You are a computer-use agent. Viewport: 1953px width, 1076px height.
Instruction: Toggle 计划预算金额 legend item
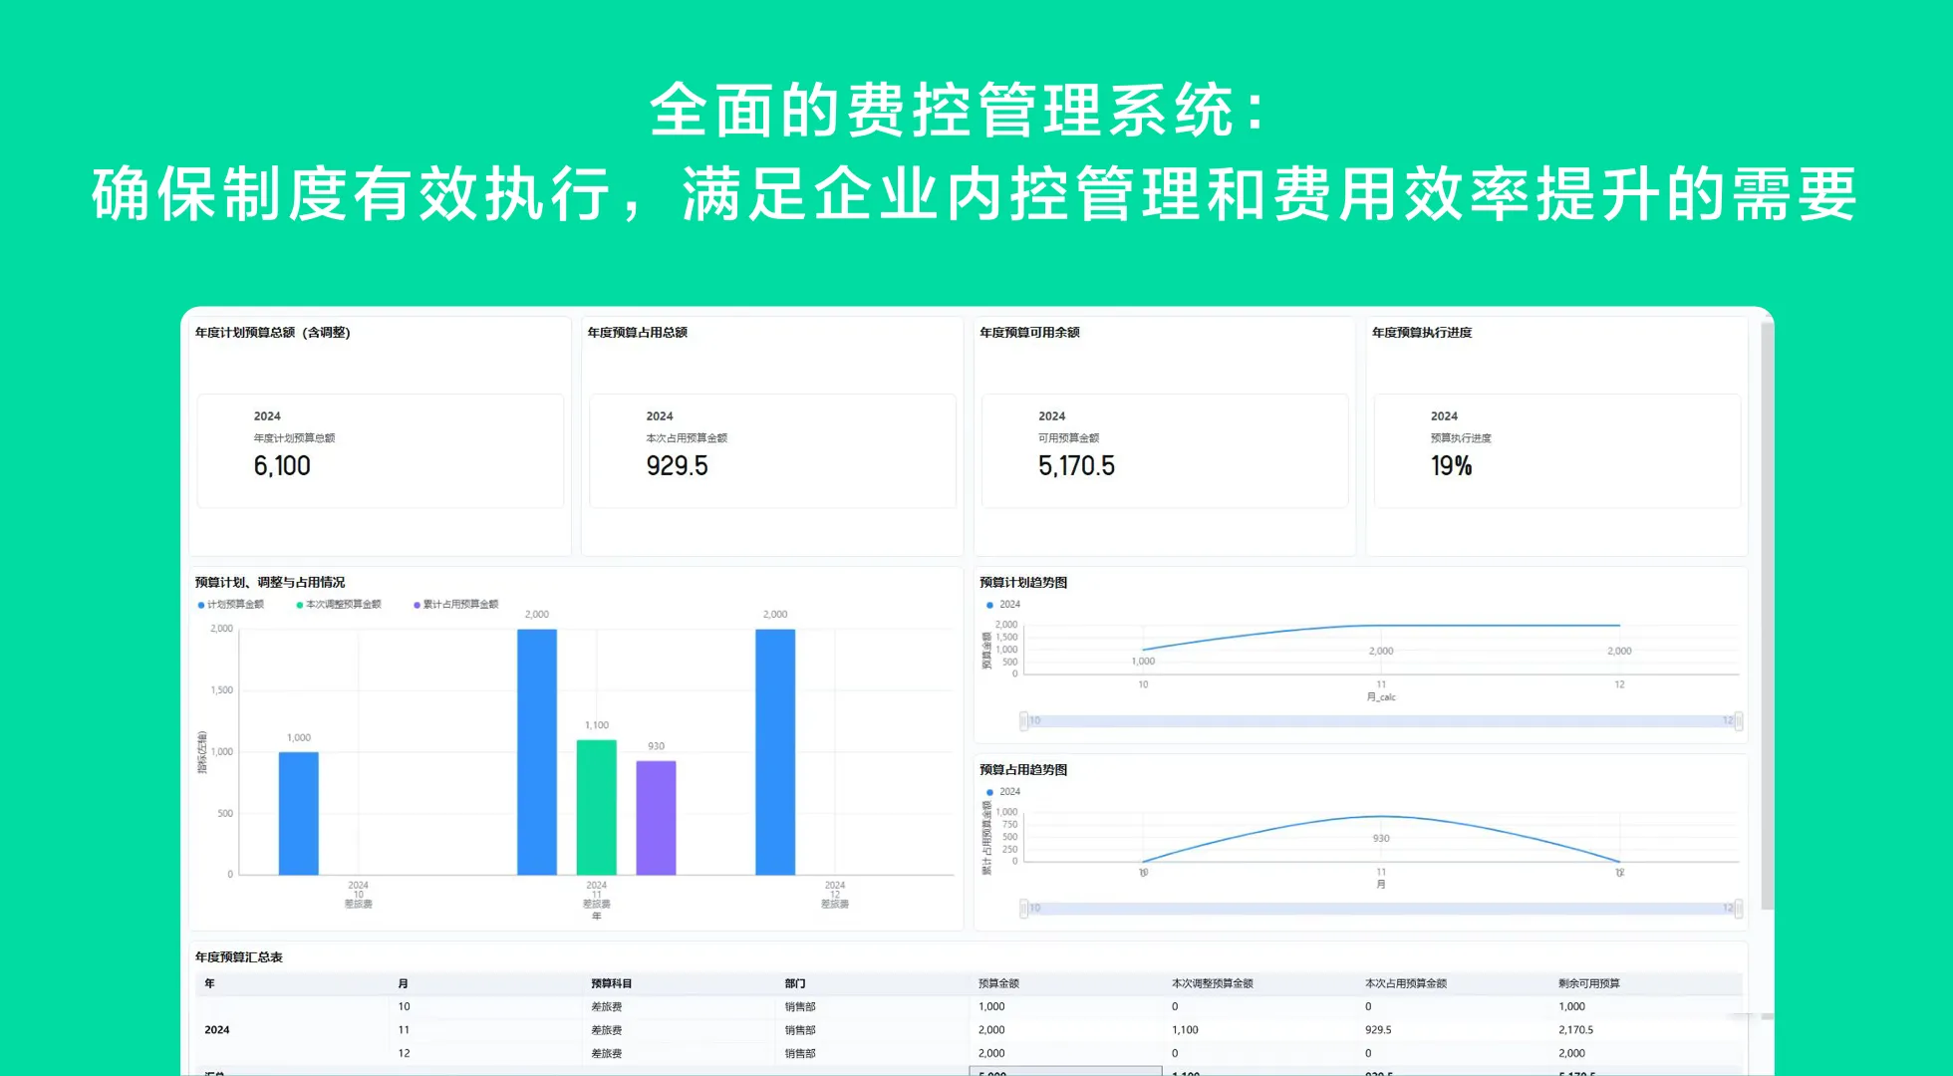click(x=231, y=605)
